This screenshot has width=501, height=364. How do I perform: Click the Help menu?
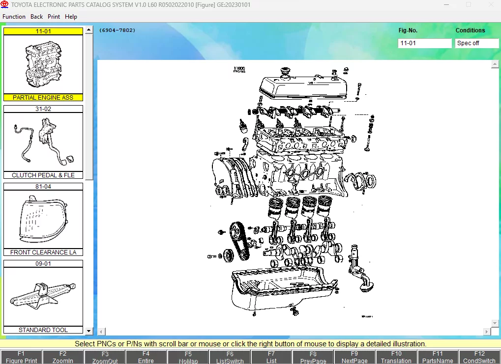[71, 17]
